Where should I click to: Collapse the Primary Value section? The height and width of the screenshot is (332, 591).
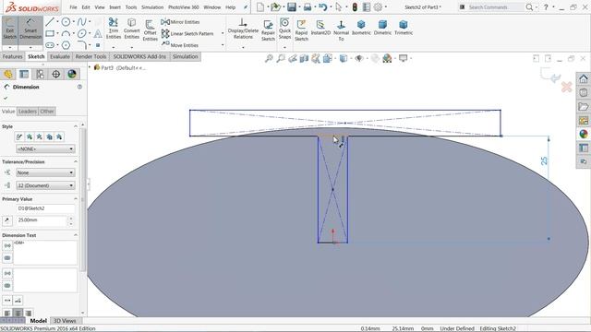tap(76, 199)
